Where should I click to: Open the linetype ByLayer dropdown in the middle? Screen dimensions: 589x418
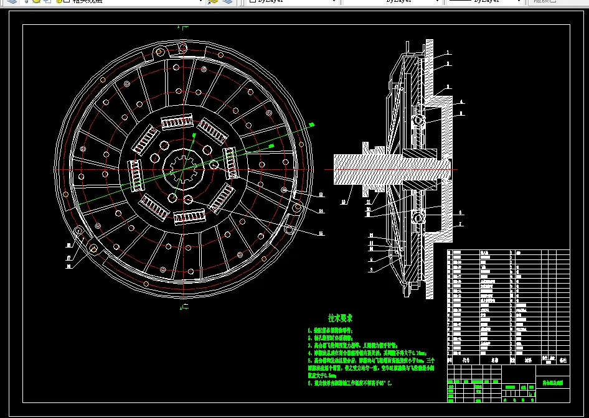pyautogui.click(x=392, y=1)
